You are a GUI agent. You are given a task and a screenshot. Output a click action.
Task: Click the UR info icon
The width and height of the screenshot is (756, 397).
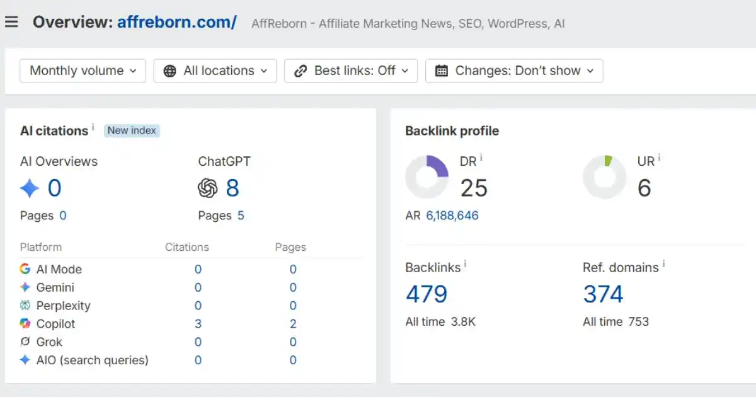pos(659,157)
